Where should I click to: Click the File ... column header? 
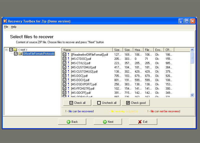coord(148,50)
